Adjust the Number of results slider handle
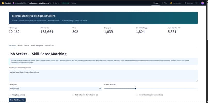The image size is (208, 103). [x=135, y=89]
